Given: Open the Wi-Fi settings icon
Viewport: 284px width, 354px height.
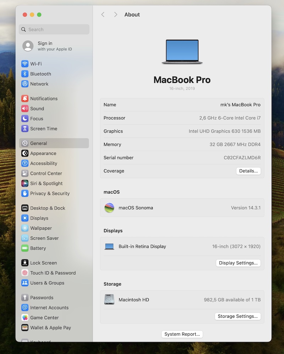Looking at the screenshot, I should [x=25, y=64].
